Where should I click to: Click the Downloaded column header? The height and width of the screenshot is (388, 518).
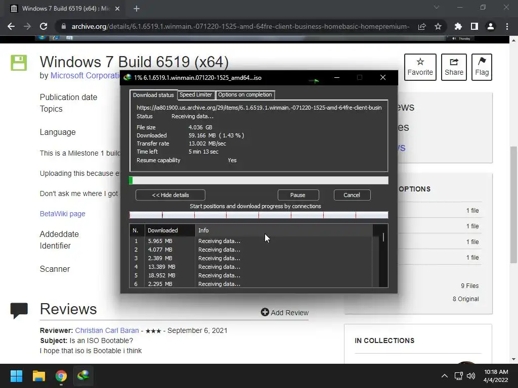[x=170, y=230]
